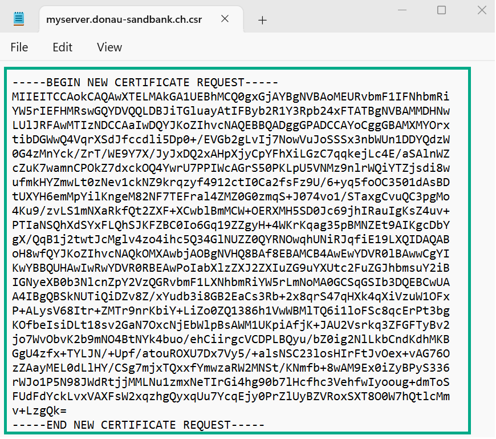Click the line starting with gX/QqB1j2twt

[231, 239]
